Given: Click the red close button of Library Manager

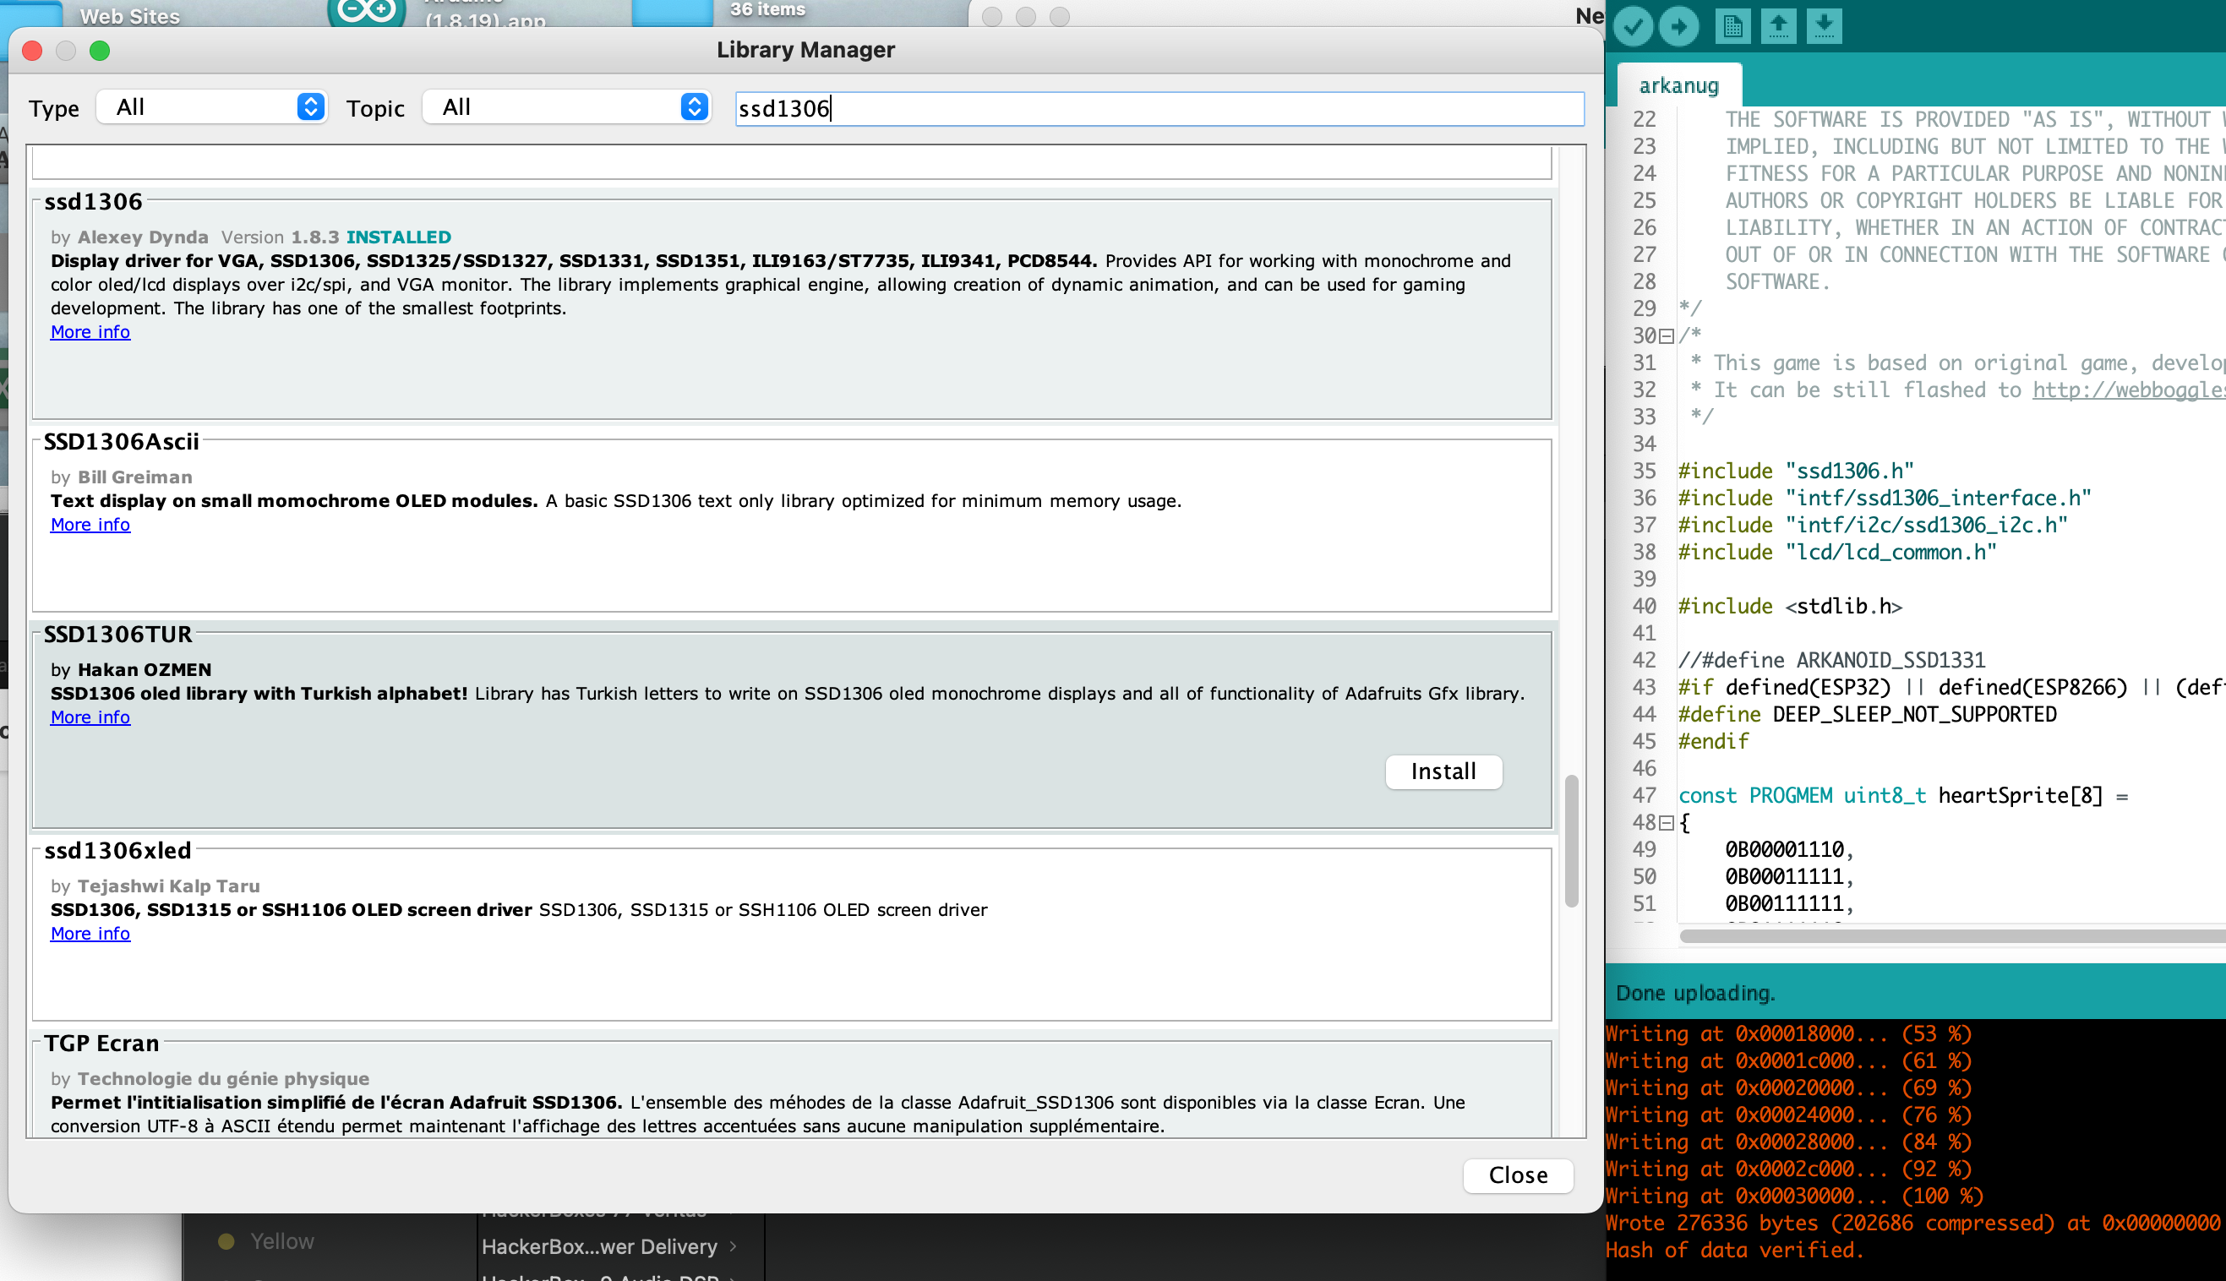Looking at the screenshot, I should pyautogui.click(x=33, y=51).
